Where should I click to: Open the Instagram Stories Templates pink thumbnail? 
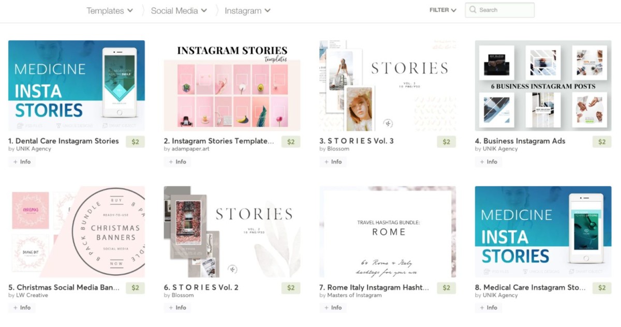click(x=232, y=85)
